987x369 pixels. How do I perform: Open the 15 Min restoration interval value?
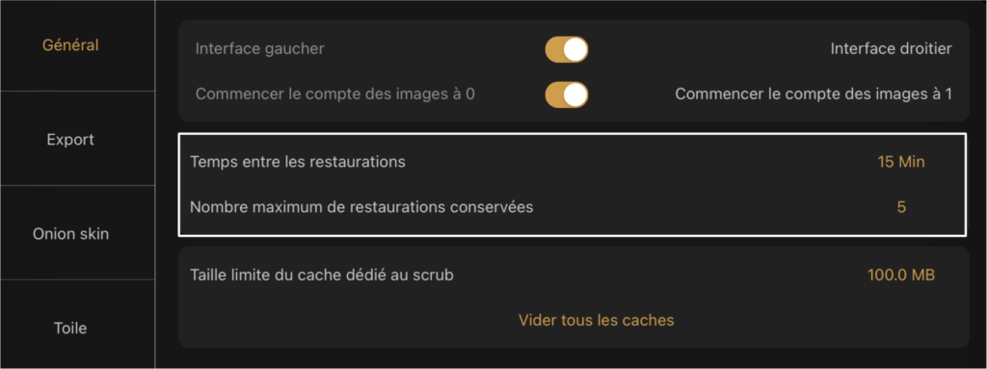901,162
